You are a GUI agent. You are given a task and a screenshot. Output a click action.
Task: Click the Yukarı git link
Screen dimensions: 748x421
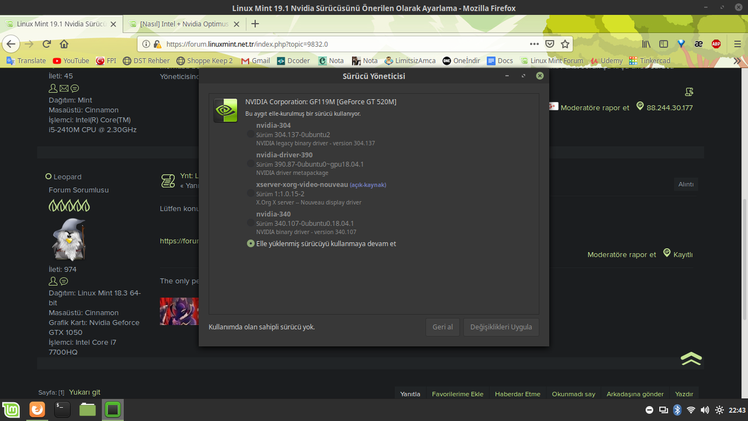click(x=85, y=392)
